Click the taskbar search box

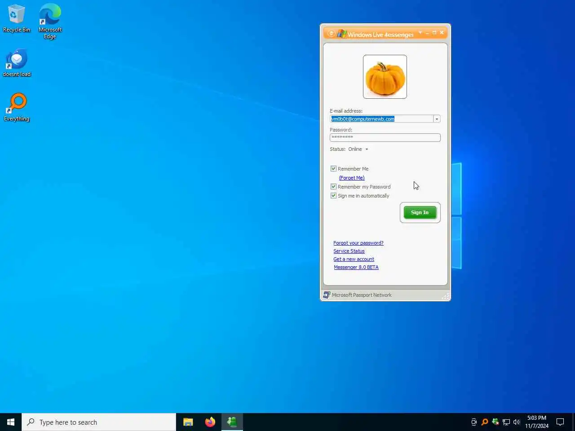coord(99,422)
